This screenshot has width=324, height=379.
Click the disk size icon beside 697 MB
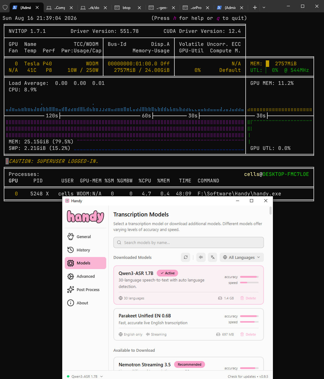(x=218, y=334)
